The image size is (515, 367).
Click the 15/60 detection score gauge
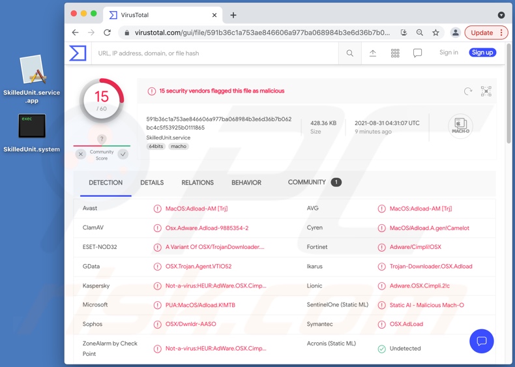pos(102,100)
